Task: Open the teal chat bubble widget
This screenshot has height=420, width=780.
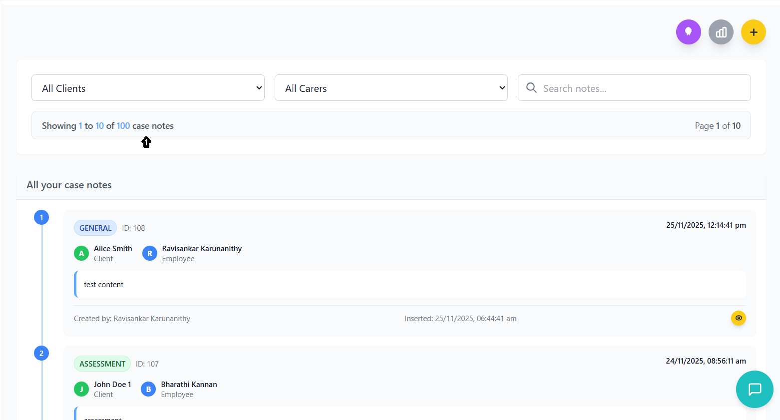Action: (x=754, y=389)
